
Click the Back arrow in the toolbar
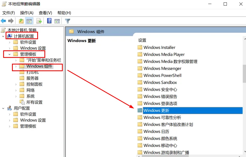[x=3, y=21]
